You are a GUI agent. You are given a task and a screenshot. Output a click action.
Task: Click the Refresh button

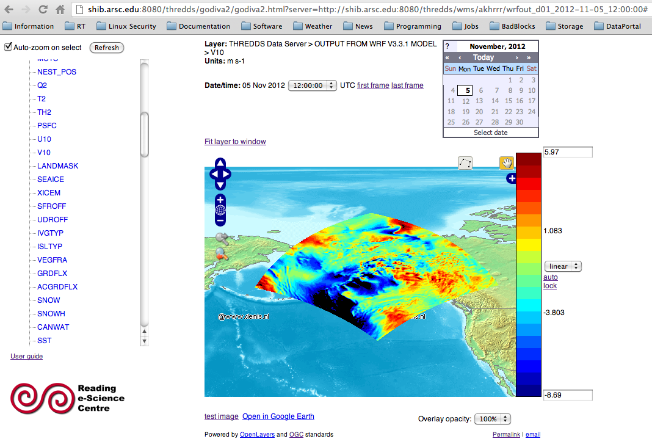[x=107, y=48]
